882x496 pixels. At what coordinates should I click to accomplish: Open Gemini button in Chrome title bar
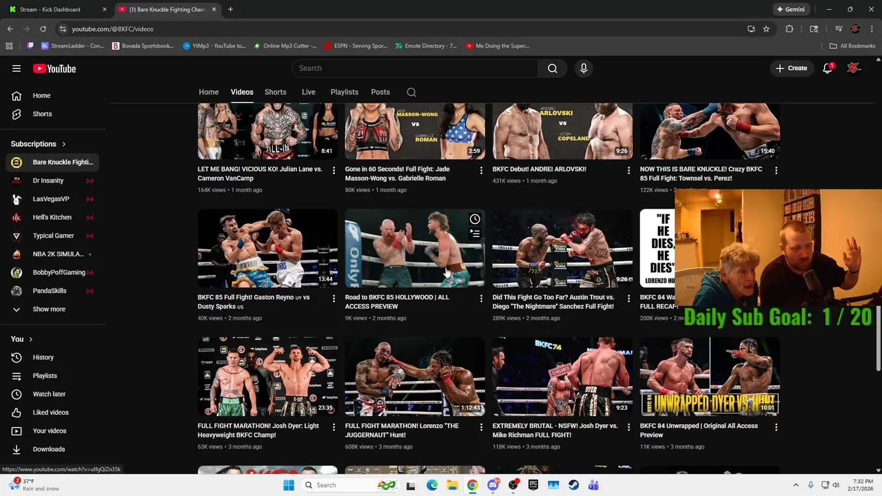[x=790, y=10]
